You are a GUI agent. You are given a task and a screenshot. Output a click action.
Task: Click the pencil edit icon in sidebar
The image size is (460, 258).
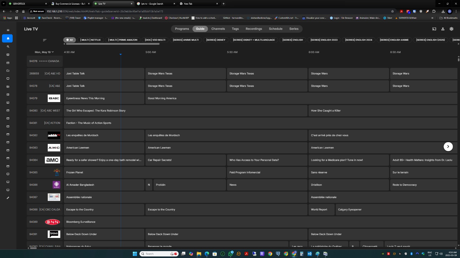click(8, 198)
